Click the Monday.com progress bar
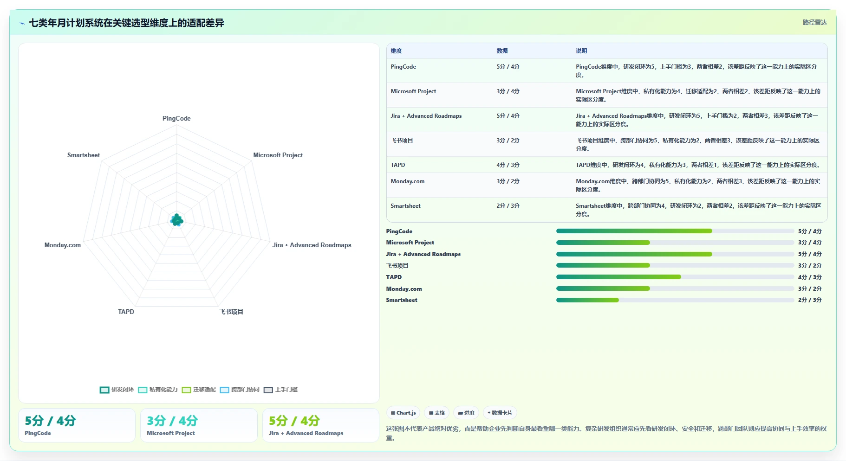This screenshot has height=461, width=846. [675, 288]
